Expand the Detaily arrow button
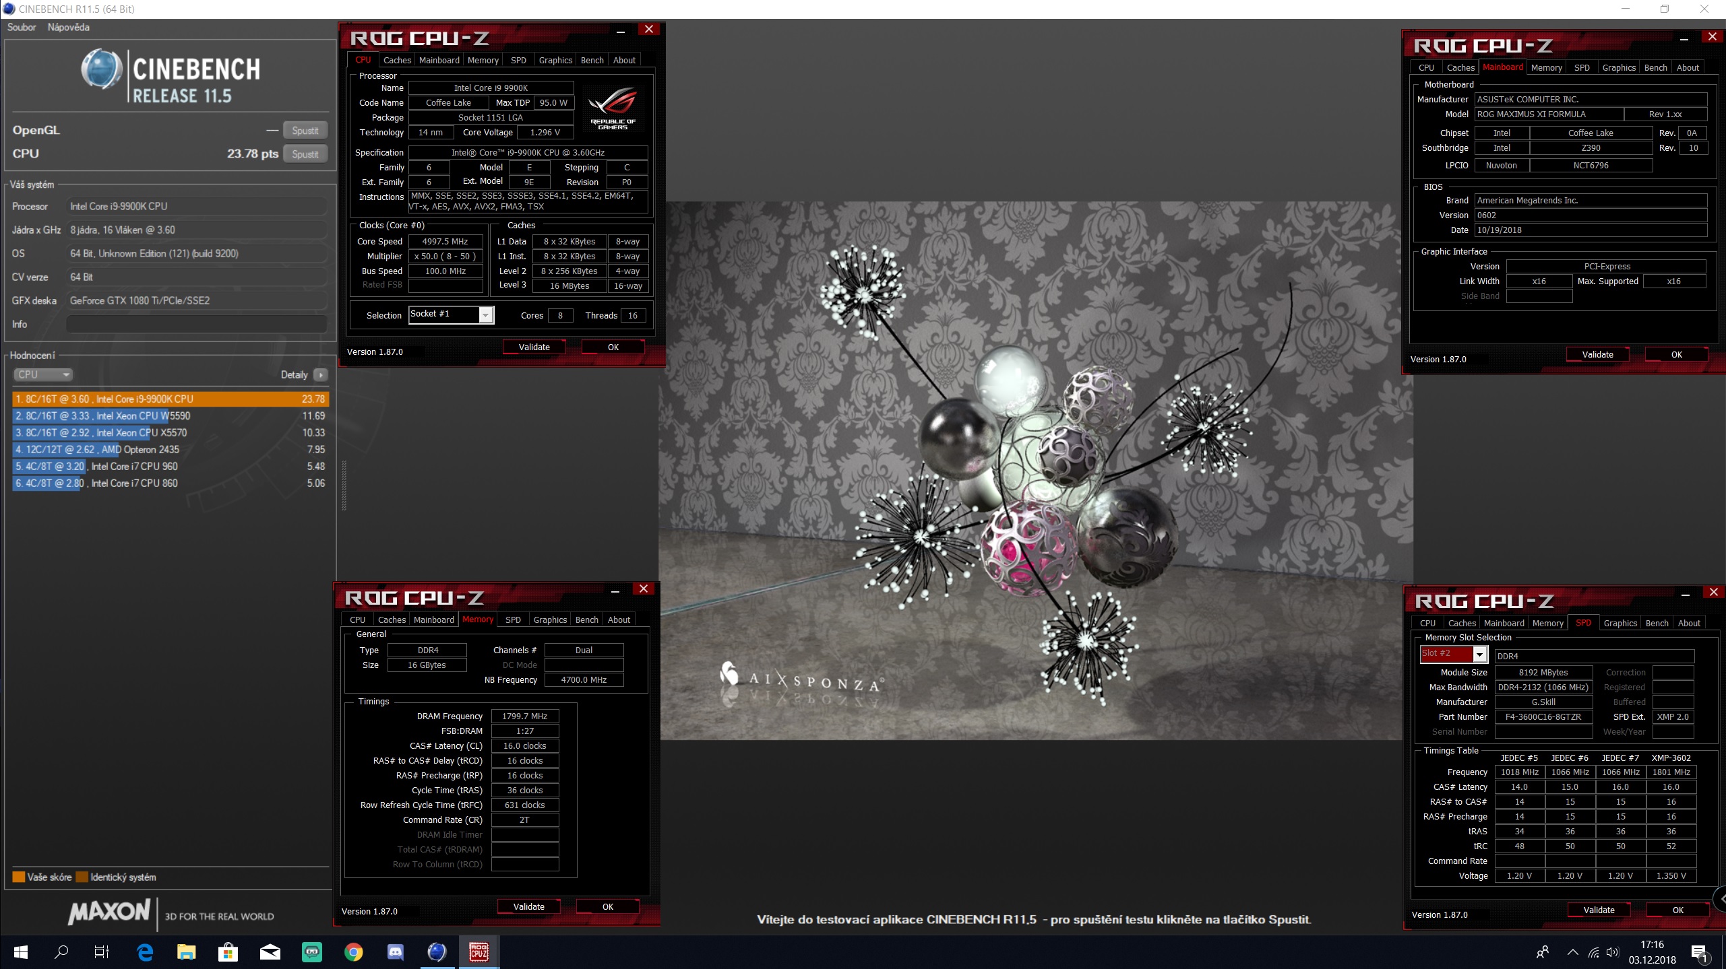Image resolution: width=1726 pixels, height=969 pixels. [321, 374]
